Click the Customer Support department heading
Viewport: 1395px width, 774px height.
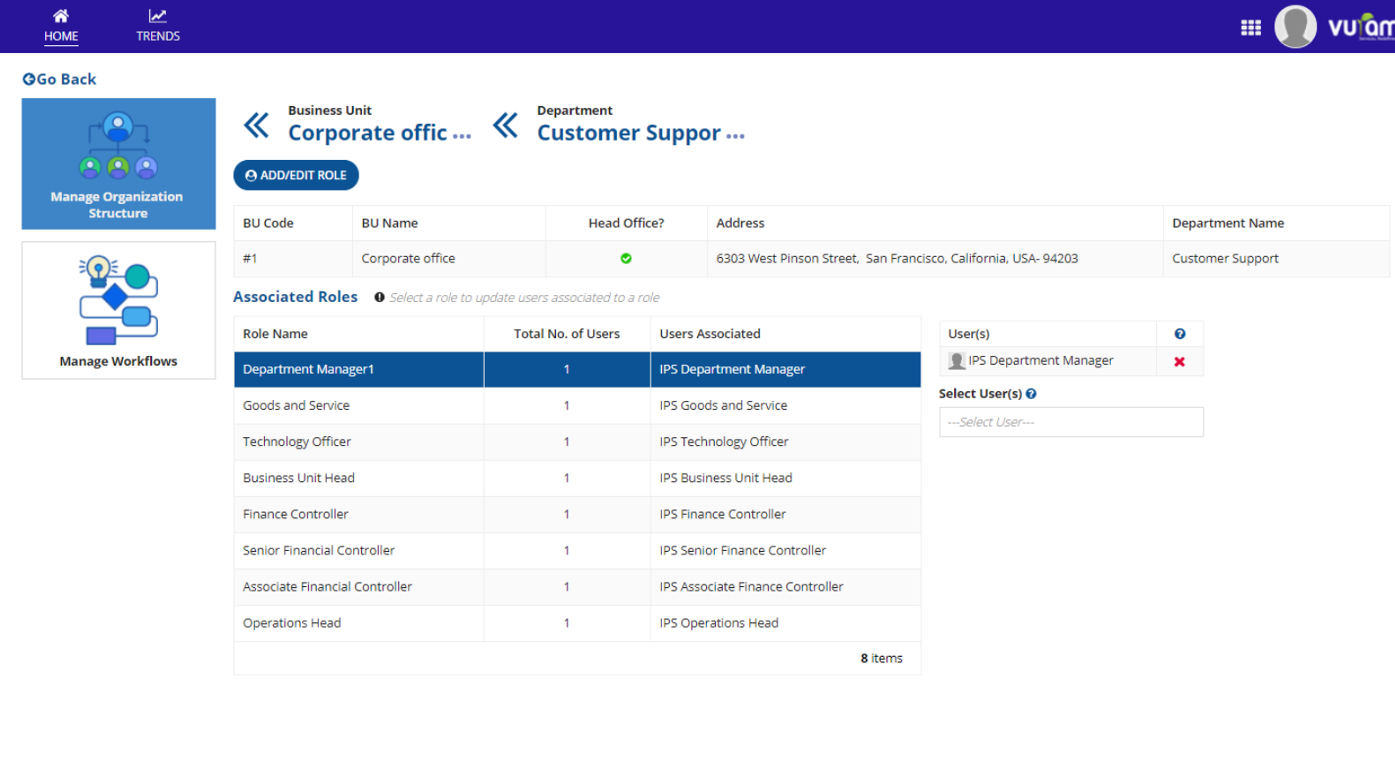[x=640, y=133]
